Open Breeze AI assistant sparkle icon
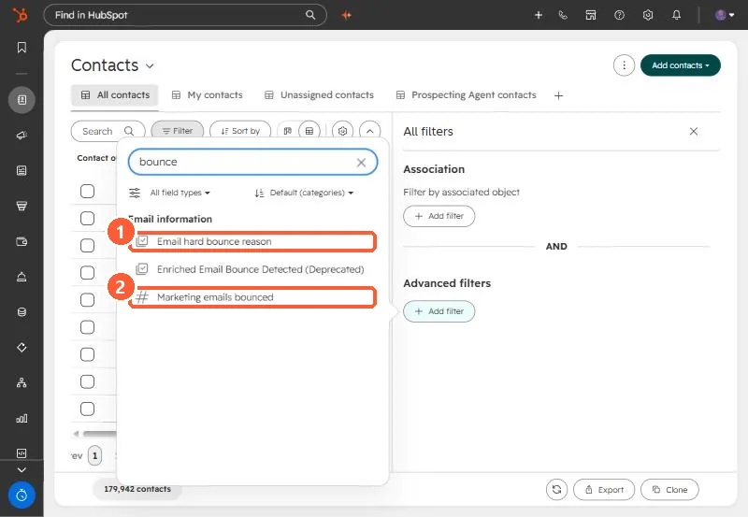 coord(347,15)
